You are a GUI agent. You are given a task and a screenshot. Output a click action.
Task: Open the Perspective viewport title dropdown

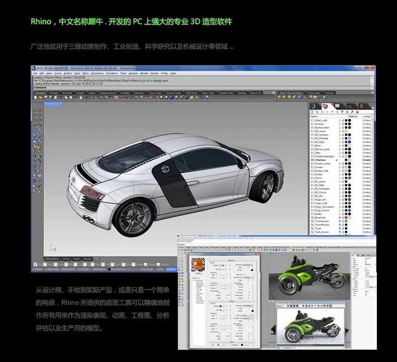[53, 104]
